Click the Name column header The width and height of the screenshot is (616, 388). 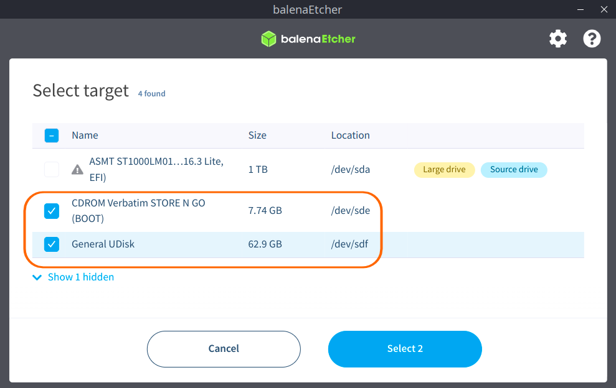(85, 136)
